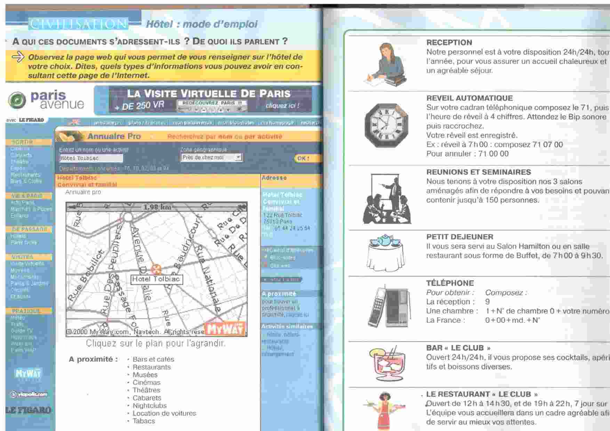Click the Météo link under Pratique

[x=18, y=318]
